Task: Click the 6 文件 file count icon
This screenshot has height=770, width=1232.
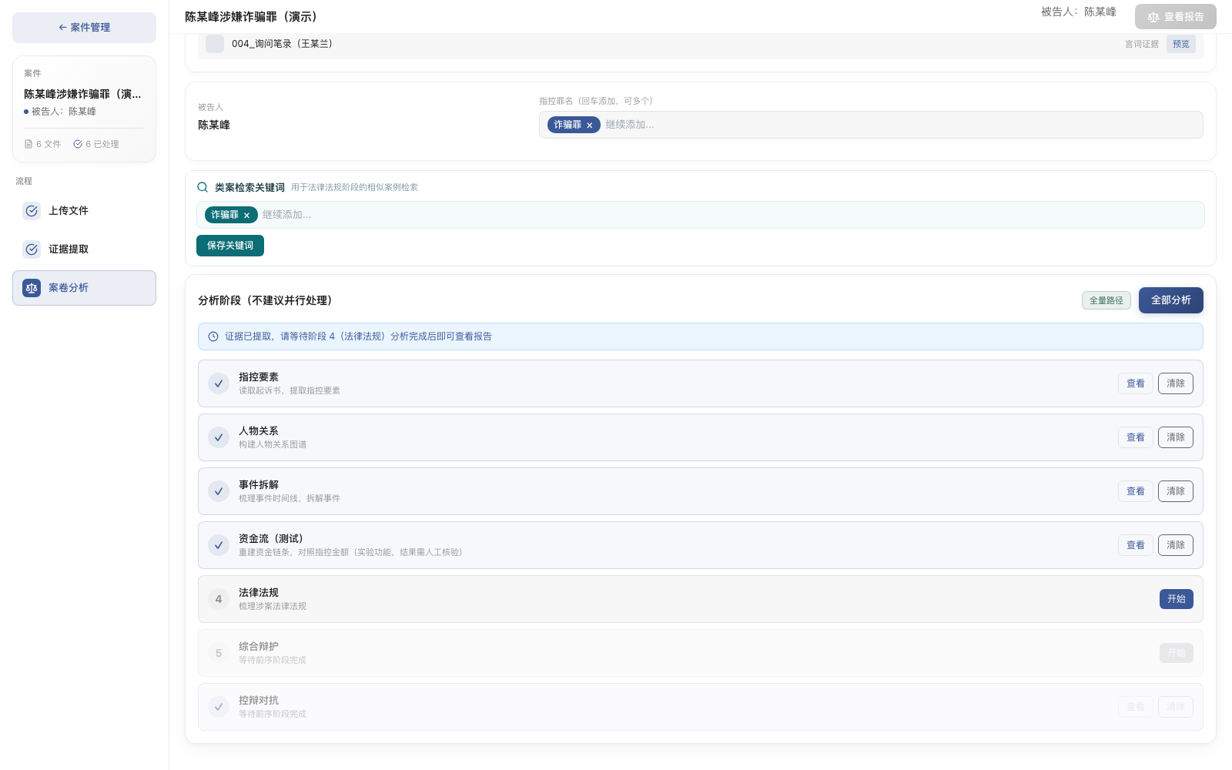Action: tap(28, 144)
